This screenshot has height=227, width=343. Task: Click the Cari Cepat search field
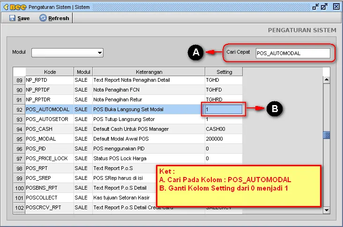[x=293, y=53]
